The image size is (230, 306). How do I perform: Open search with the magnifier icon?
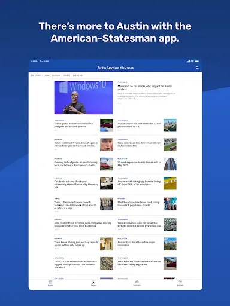[197, 68]
